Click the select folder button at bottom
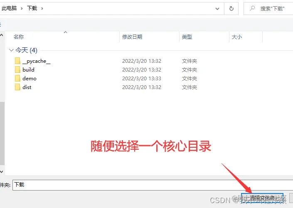The height and width of the screenshot is (208, 293). point(262,198)
